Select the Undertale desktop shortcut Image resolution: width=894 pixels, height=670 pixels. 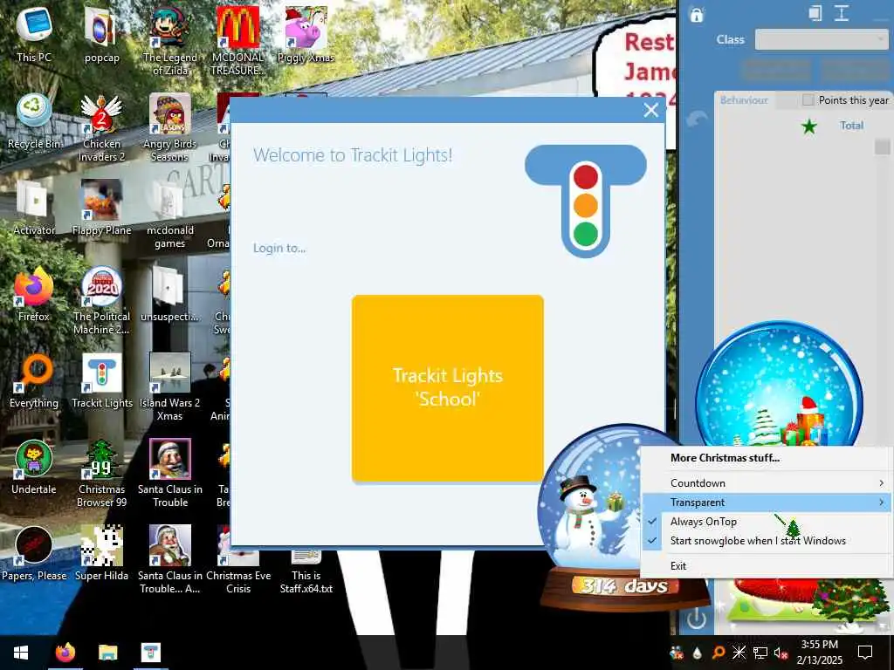point(34,467)
